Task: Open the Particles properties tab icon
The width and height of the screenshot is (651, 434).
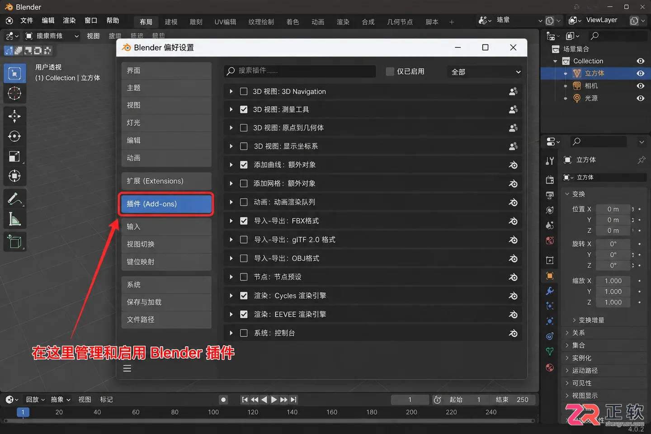Action: click(x=550, y=306)
